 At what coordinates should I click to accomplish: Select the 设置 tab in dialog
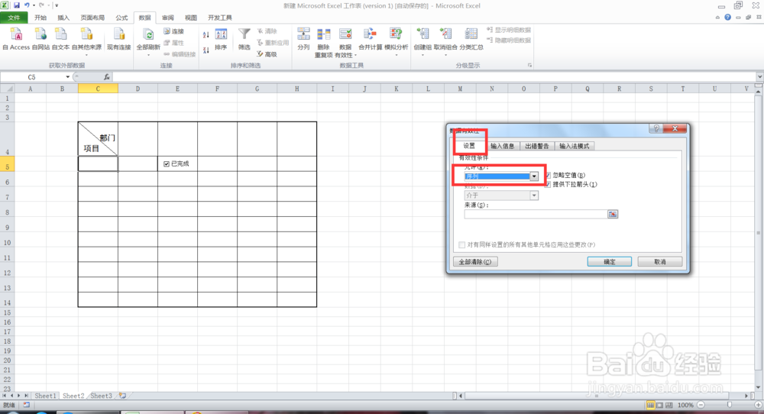(x=469, y=146)
